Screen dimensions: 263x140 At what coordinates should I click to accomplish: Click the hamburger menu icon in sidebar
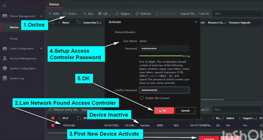tap(5, 6)
